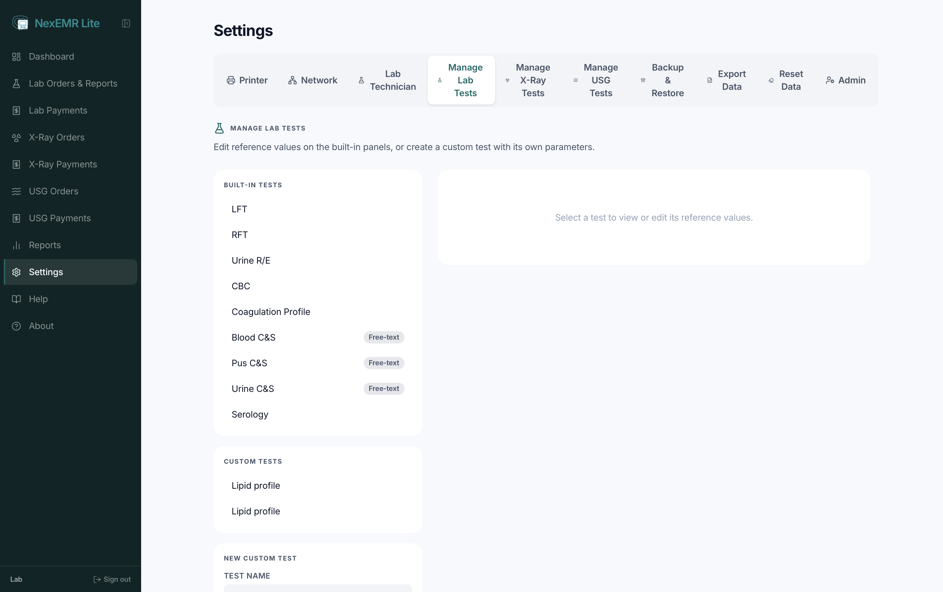Viewport: 943px width, 592px height.
Task: Click the Reports bar chart icon
Action: (x=16, y=245)
